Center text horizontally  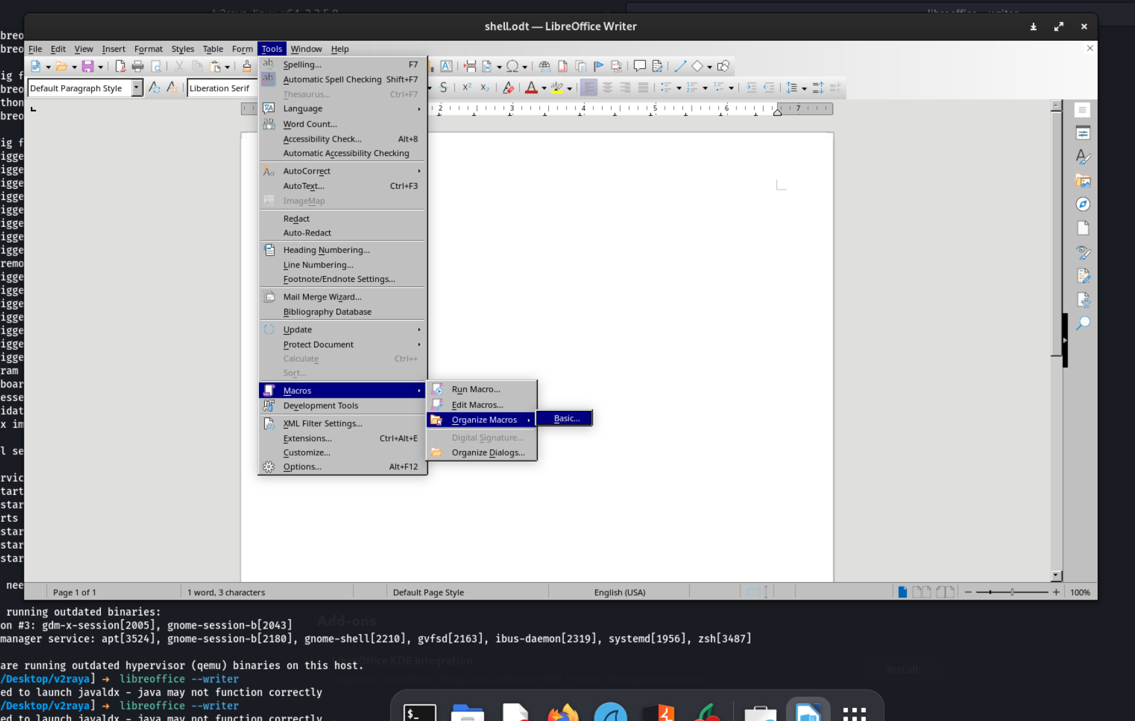(x=607, y=88)
